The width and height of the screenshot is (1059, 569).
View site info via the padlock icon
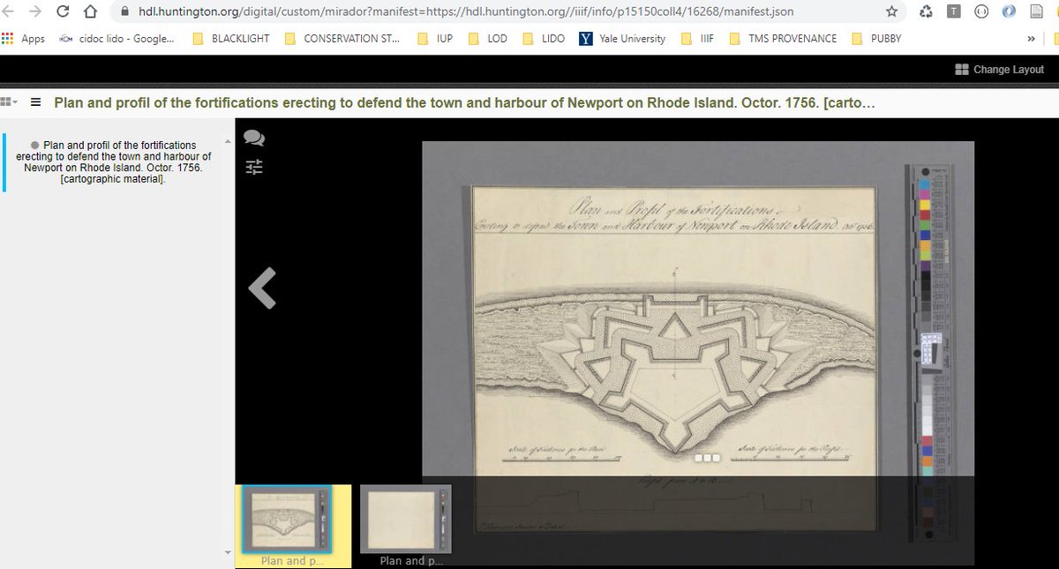tap(124, 12)
